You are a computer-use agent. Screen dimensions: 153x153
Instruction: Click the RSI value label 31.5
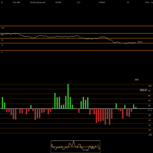point(140,42)
